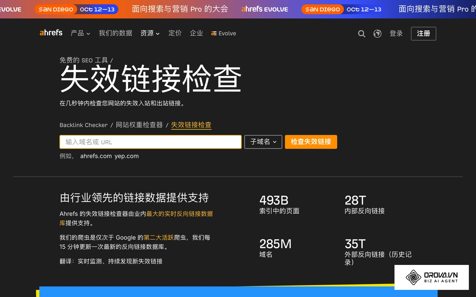The image size is (476, 297).
Task: Select the 35T 外部反向链接 statistic
Action: pos(378,252)
